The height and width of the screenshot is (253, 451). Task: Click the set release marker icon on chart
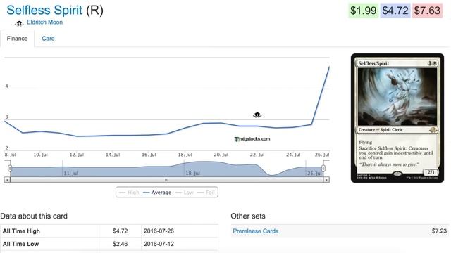click(257, 115)
